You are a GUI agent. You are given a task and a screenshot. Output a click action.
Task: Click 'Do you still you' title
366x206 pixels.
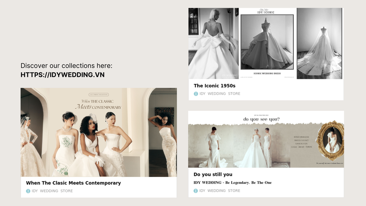(213, 174)
